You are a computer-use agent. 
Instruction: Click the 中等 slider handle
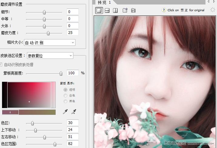[x=44, y=19]
